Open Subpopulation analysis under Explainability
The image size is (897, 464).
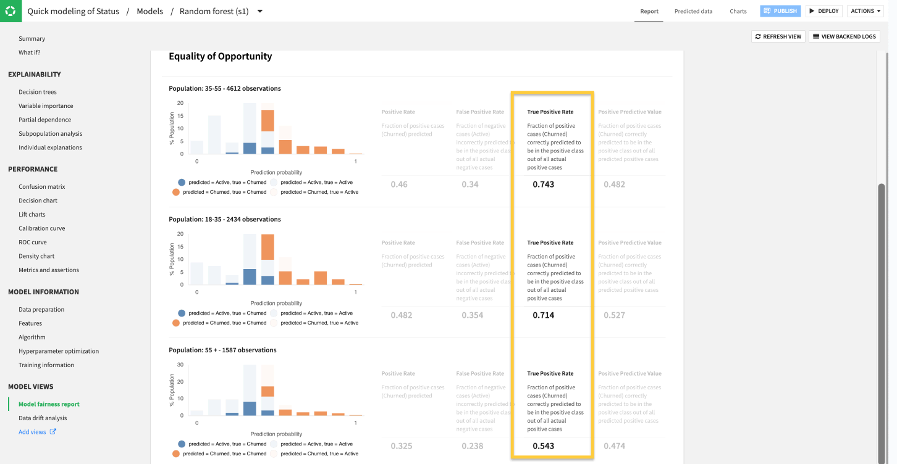click(x=50, y=133)
